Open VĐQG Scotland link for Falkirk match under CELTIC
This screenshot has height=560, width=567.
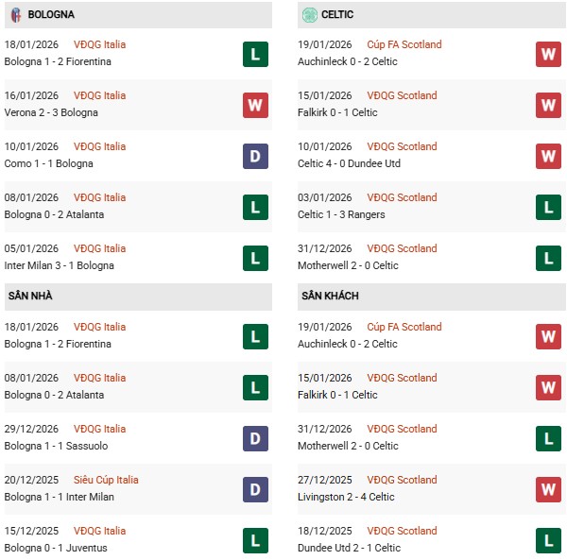(403, 95)
